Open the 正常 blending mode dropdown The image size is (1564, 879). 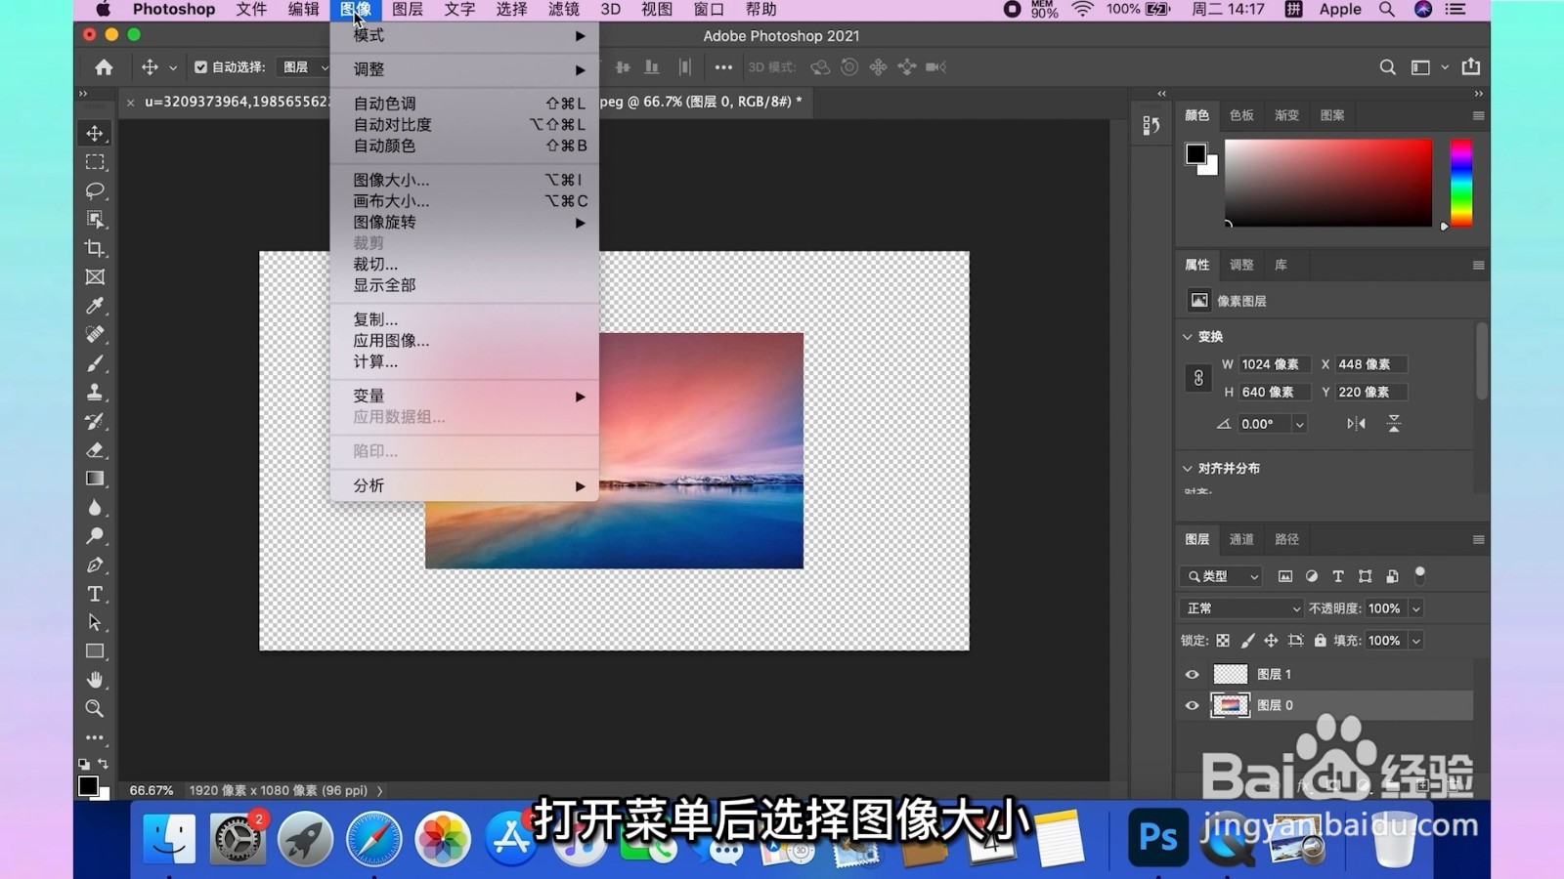tap(1239, 607)
